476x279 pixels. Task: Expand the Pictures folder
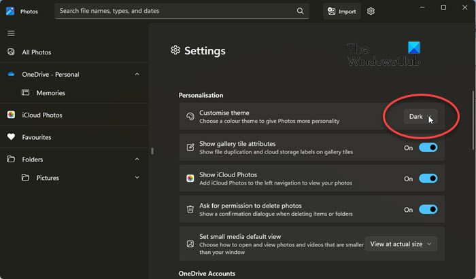pyautogui.click(x=137, y=178)
